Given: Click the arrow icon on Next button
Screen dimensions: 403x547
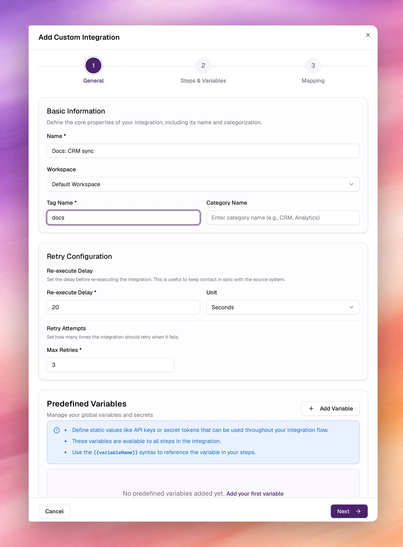Looking at the screenshot, I should click(358, 511).
